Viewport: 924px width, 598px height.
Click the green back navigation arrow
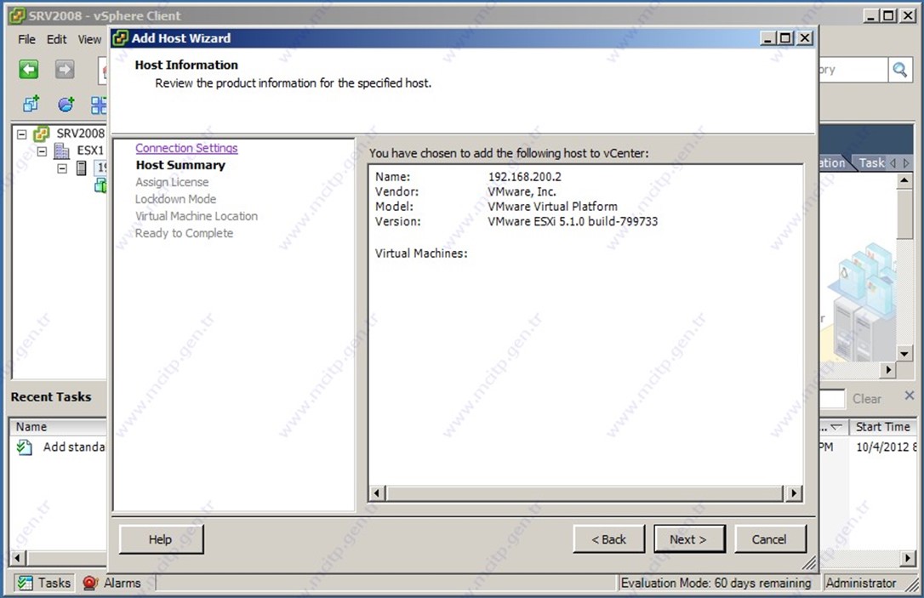[29, 70]
